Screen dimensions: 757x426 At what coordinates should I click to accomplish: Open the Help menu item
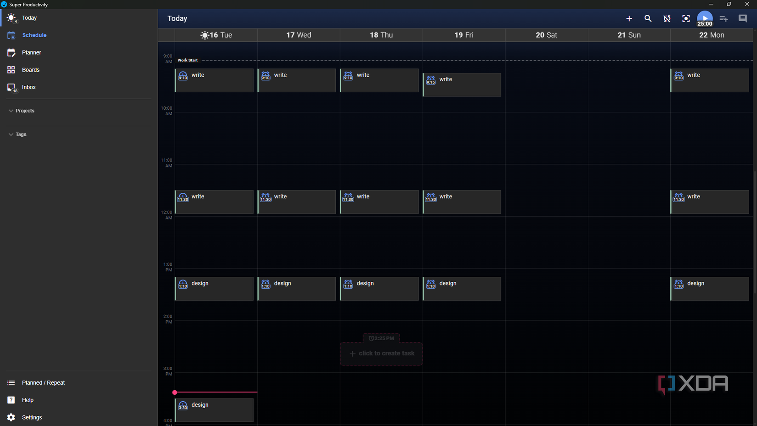[x=79, y=400]
